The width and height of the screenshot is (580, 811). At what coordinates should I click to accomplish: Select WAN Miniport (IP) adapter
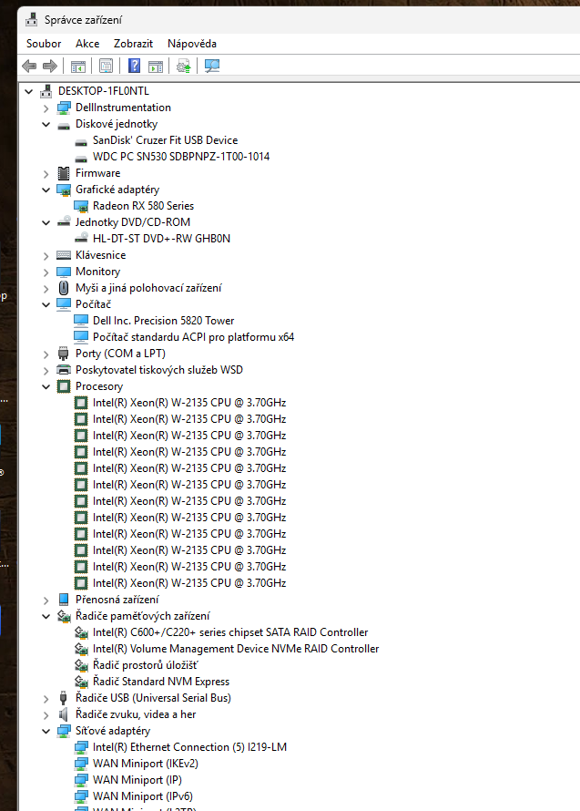pyautogui.click(x=137, y=780)
